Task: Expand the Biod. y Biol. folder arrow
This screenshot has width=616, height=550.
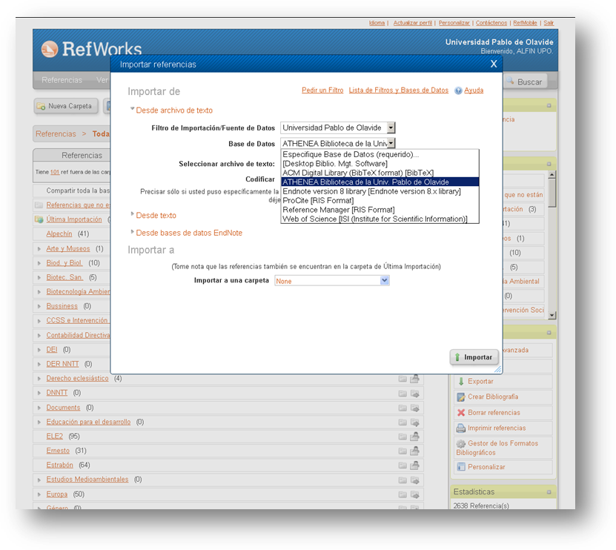Action: [39, 263]
